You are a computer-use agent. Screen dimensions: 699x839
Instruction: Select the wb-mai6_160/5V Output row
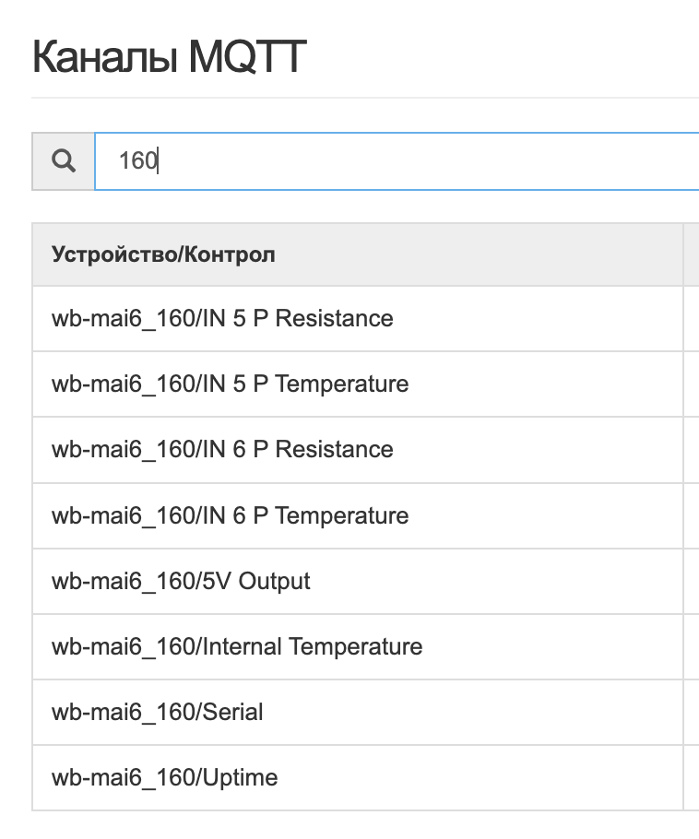tap(181, 582)
